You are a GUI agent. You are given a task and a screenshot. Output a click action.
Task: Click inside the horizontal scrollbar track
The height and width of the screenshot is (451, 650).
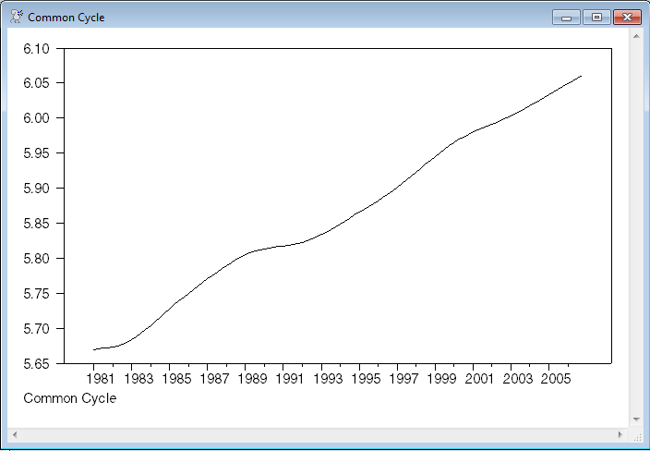click(x=314, y=433)
